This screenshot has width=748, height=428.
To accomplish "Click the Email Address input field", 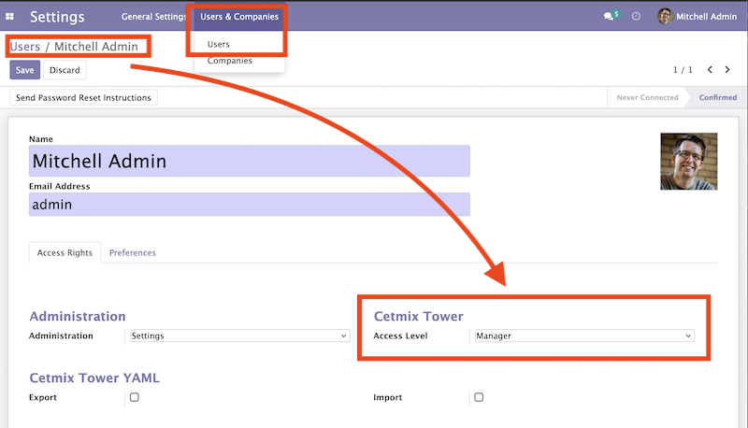I will point(249,205).
